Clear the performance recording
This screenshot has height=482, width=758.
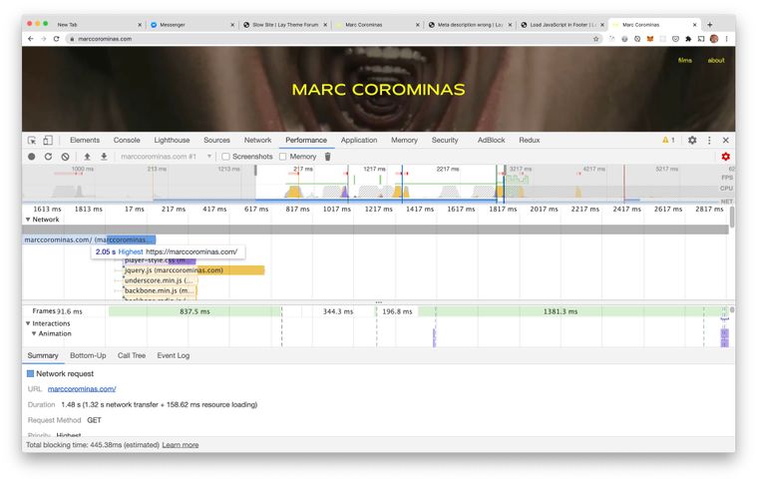pyautogui.click(x=65, y=157)
